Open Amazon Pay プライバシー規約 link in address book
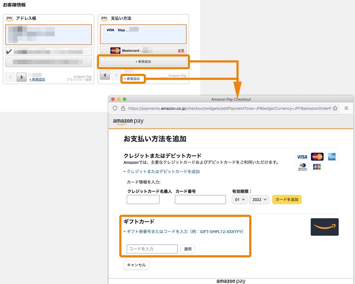The width and height of the screenshot is (355, 284). pos(79,78)
